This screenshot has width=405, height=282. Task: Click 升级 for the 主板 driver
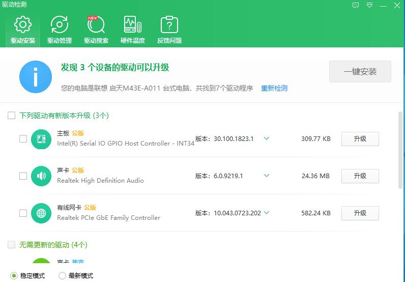coord(360,139)
